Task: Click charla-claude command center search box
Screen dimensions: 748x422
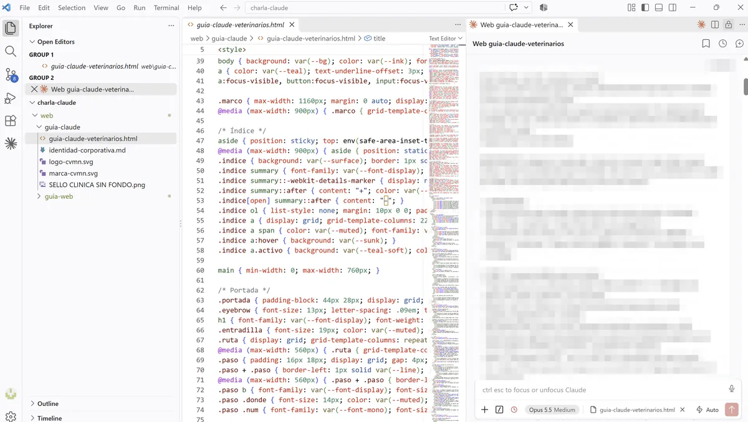Action: tap(375, 7)
